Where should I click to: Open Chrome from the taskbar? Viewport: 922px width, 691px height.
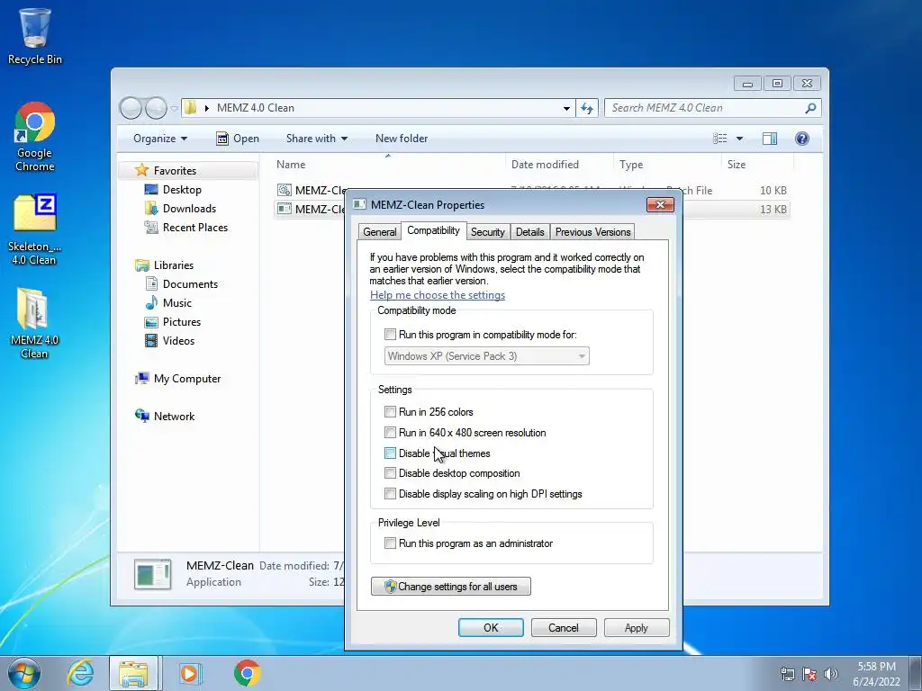click(247, 673)
